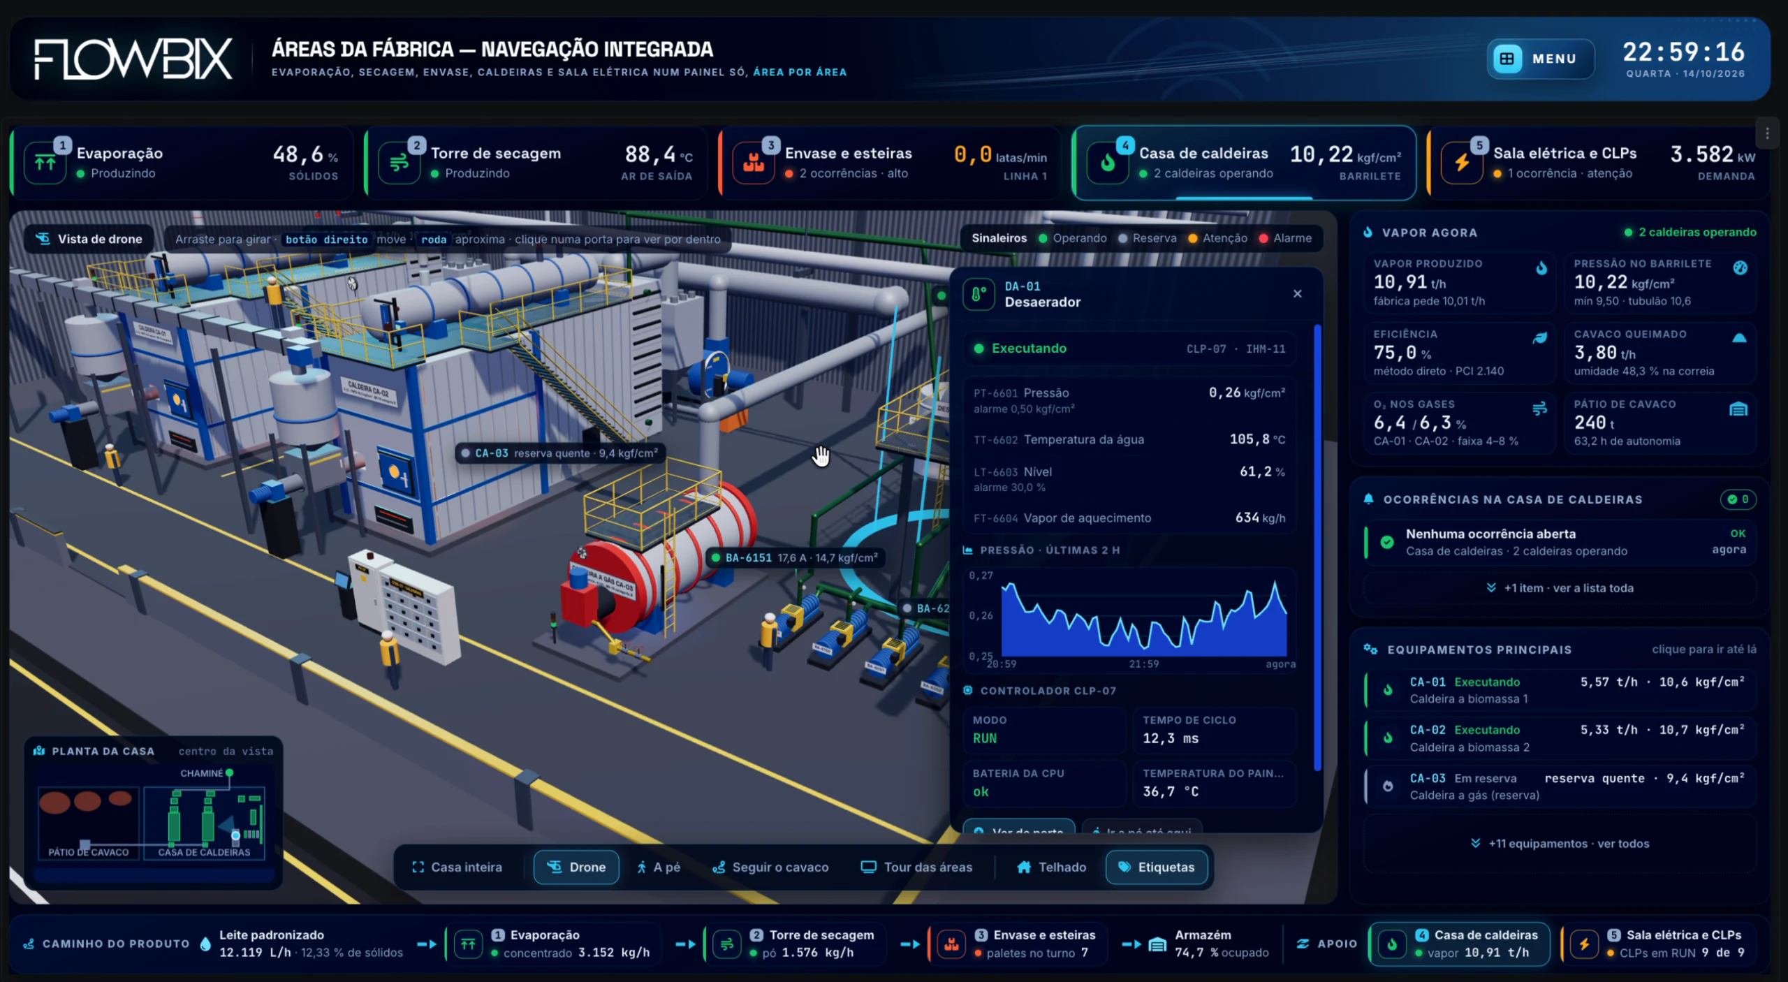Start the Tour das áreas
This screenshot has height=982, width=1788.
[x=916, y=867]
